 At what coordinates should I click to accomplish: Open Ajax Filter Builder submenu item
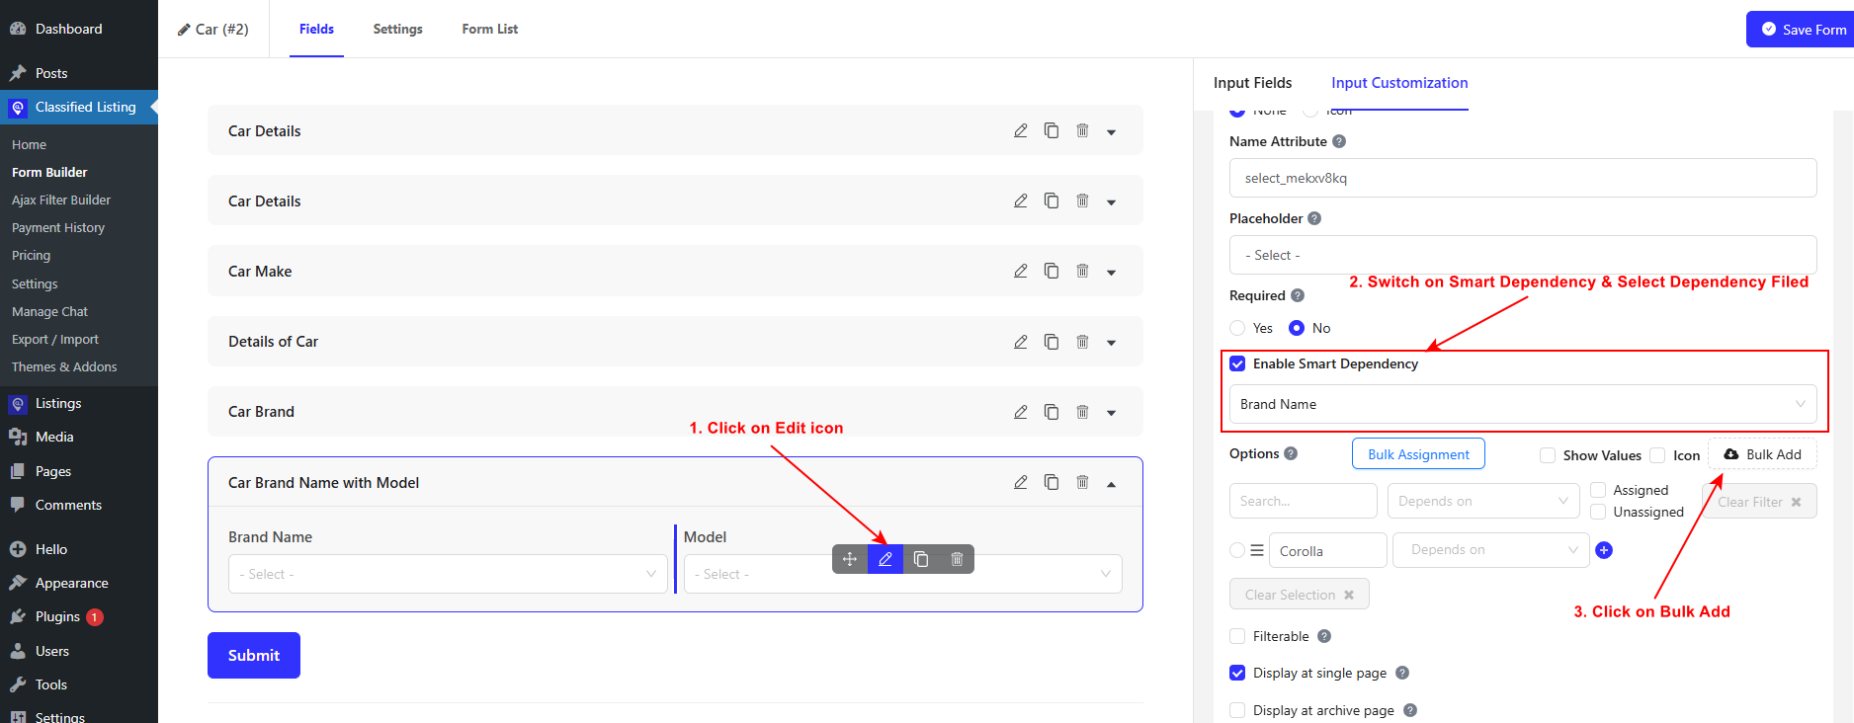[61, 200]
